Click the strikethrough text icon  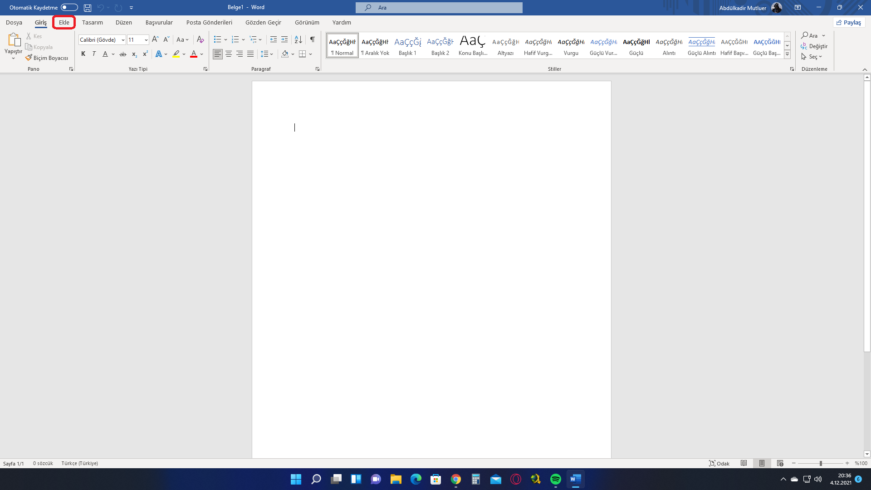coord(122,54)
